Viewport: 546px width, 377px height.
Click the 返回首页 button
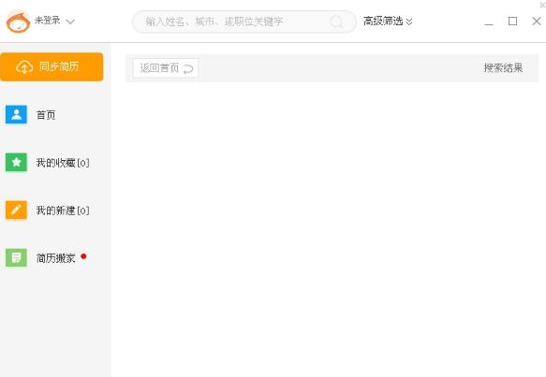[166, 68]
